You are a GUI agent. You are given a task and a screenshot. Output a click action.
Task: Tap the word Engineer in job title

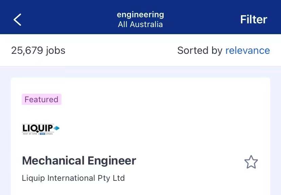coord(112,161)
